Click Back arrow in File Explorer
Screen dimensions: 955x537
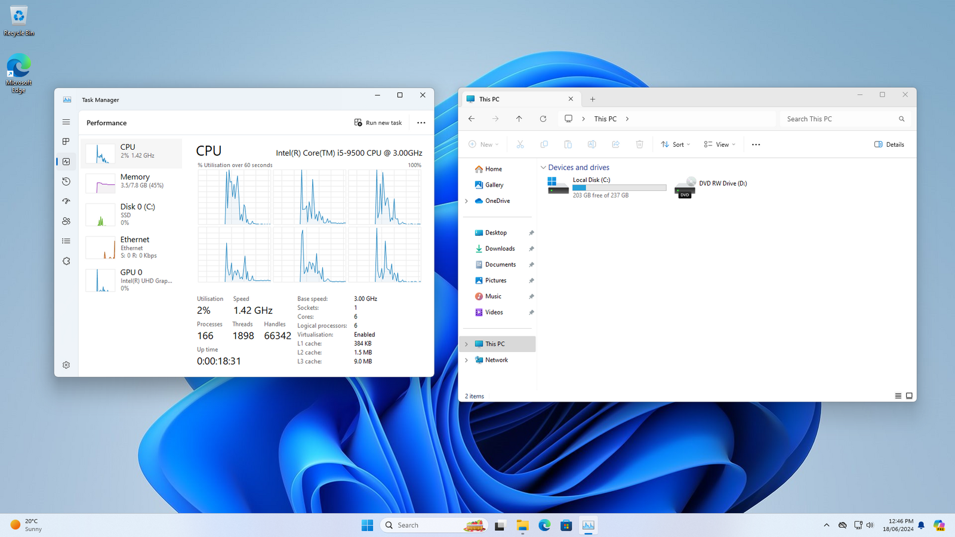(x=472, y=119)
